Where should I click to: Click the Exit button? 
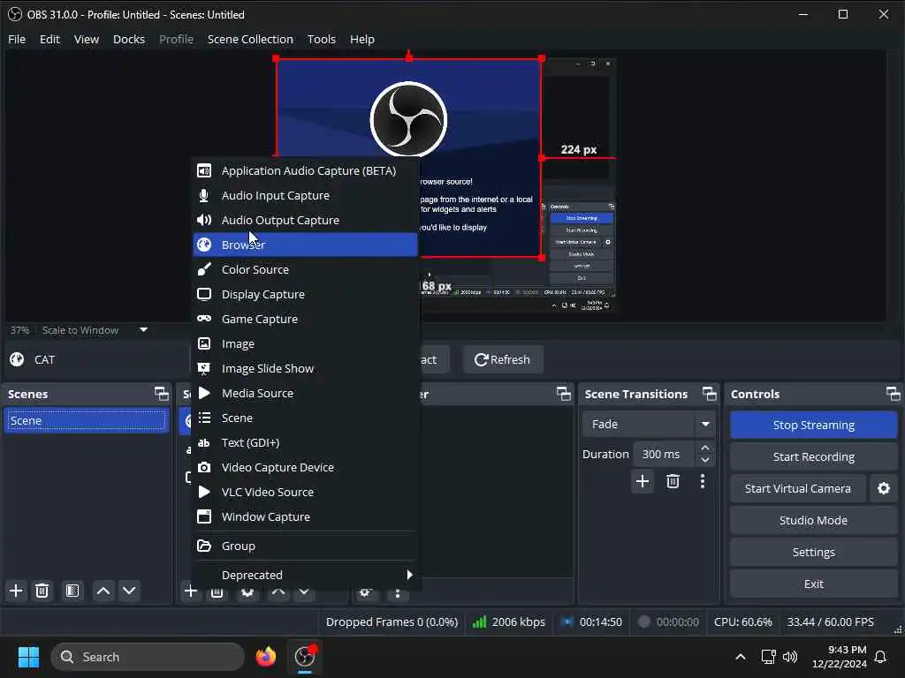pyautogui.click(x=813, y=584)
